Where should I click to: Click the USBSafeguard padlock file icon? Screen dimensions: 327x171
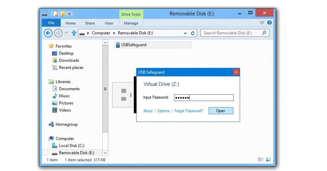[x=118, y=45]
